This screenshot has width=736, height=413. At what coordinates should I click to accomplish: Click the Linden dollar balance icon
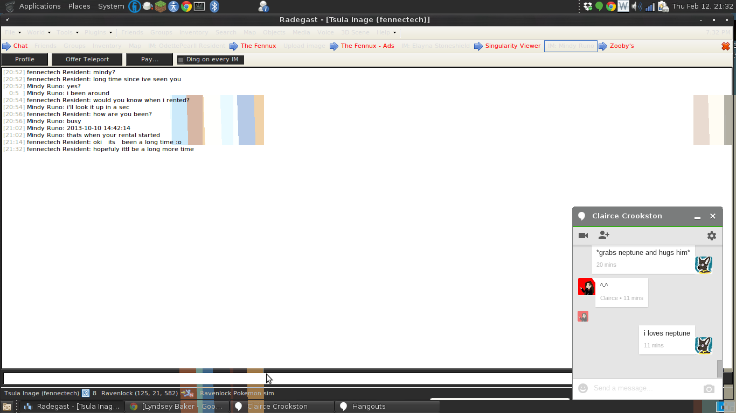(x=86, y=393)
